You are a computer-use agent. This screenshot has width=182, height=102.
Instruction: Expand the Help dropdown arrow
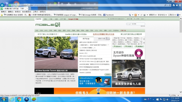[x=180, y=15]
